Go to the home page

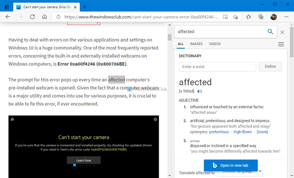(45, 17)
